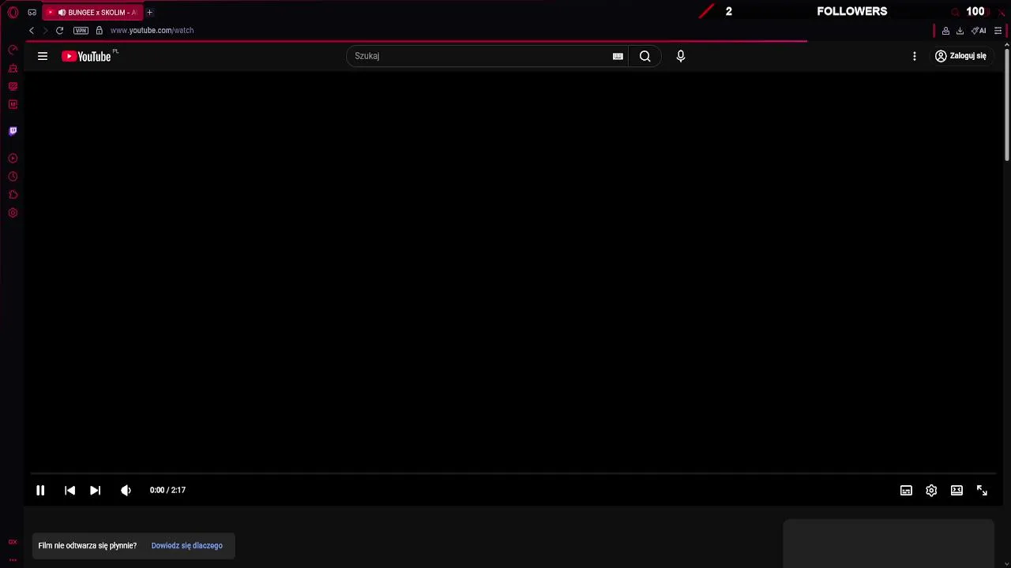The width and height of the screenshot is (1011, 568).
Task: View site security lock info
Action: click(99, 30)
